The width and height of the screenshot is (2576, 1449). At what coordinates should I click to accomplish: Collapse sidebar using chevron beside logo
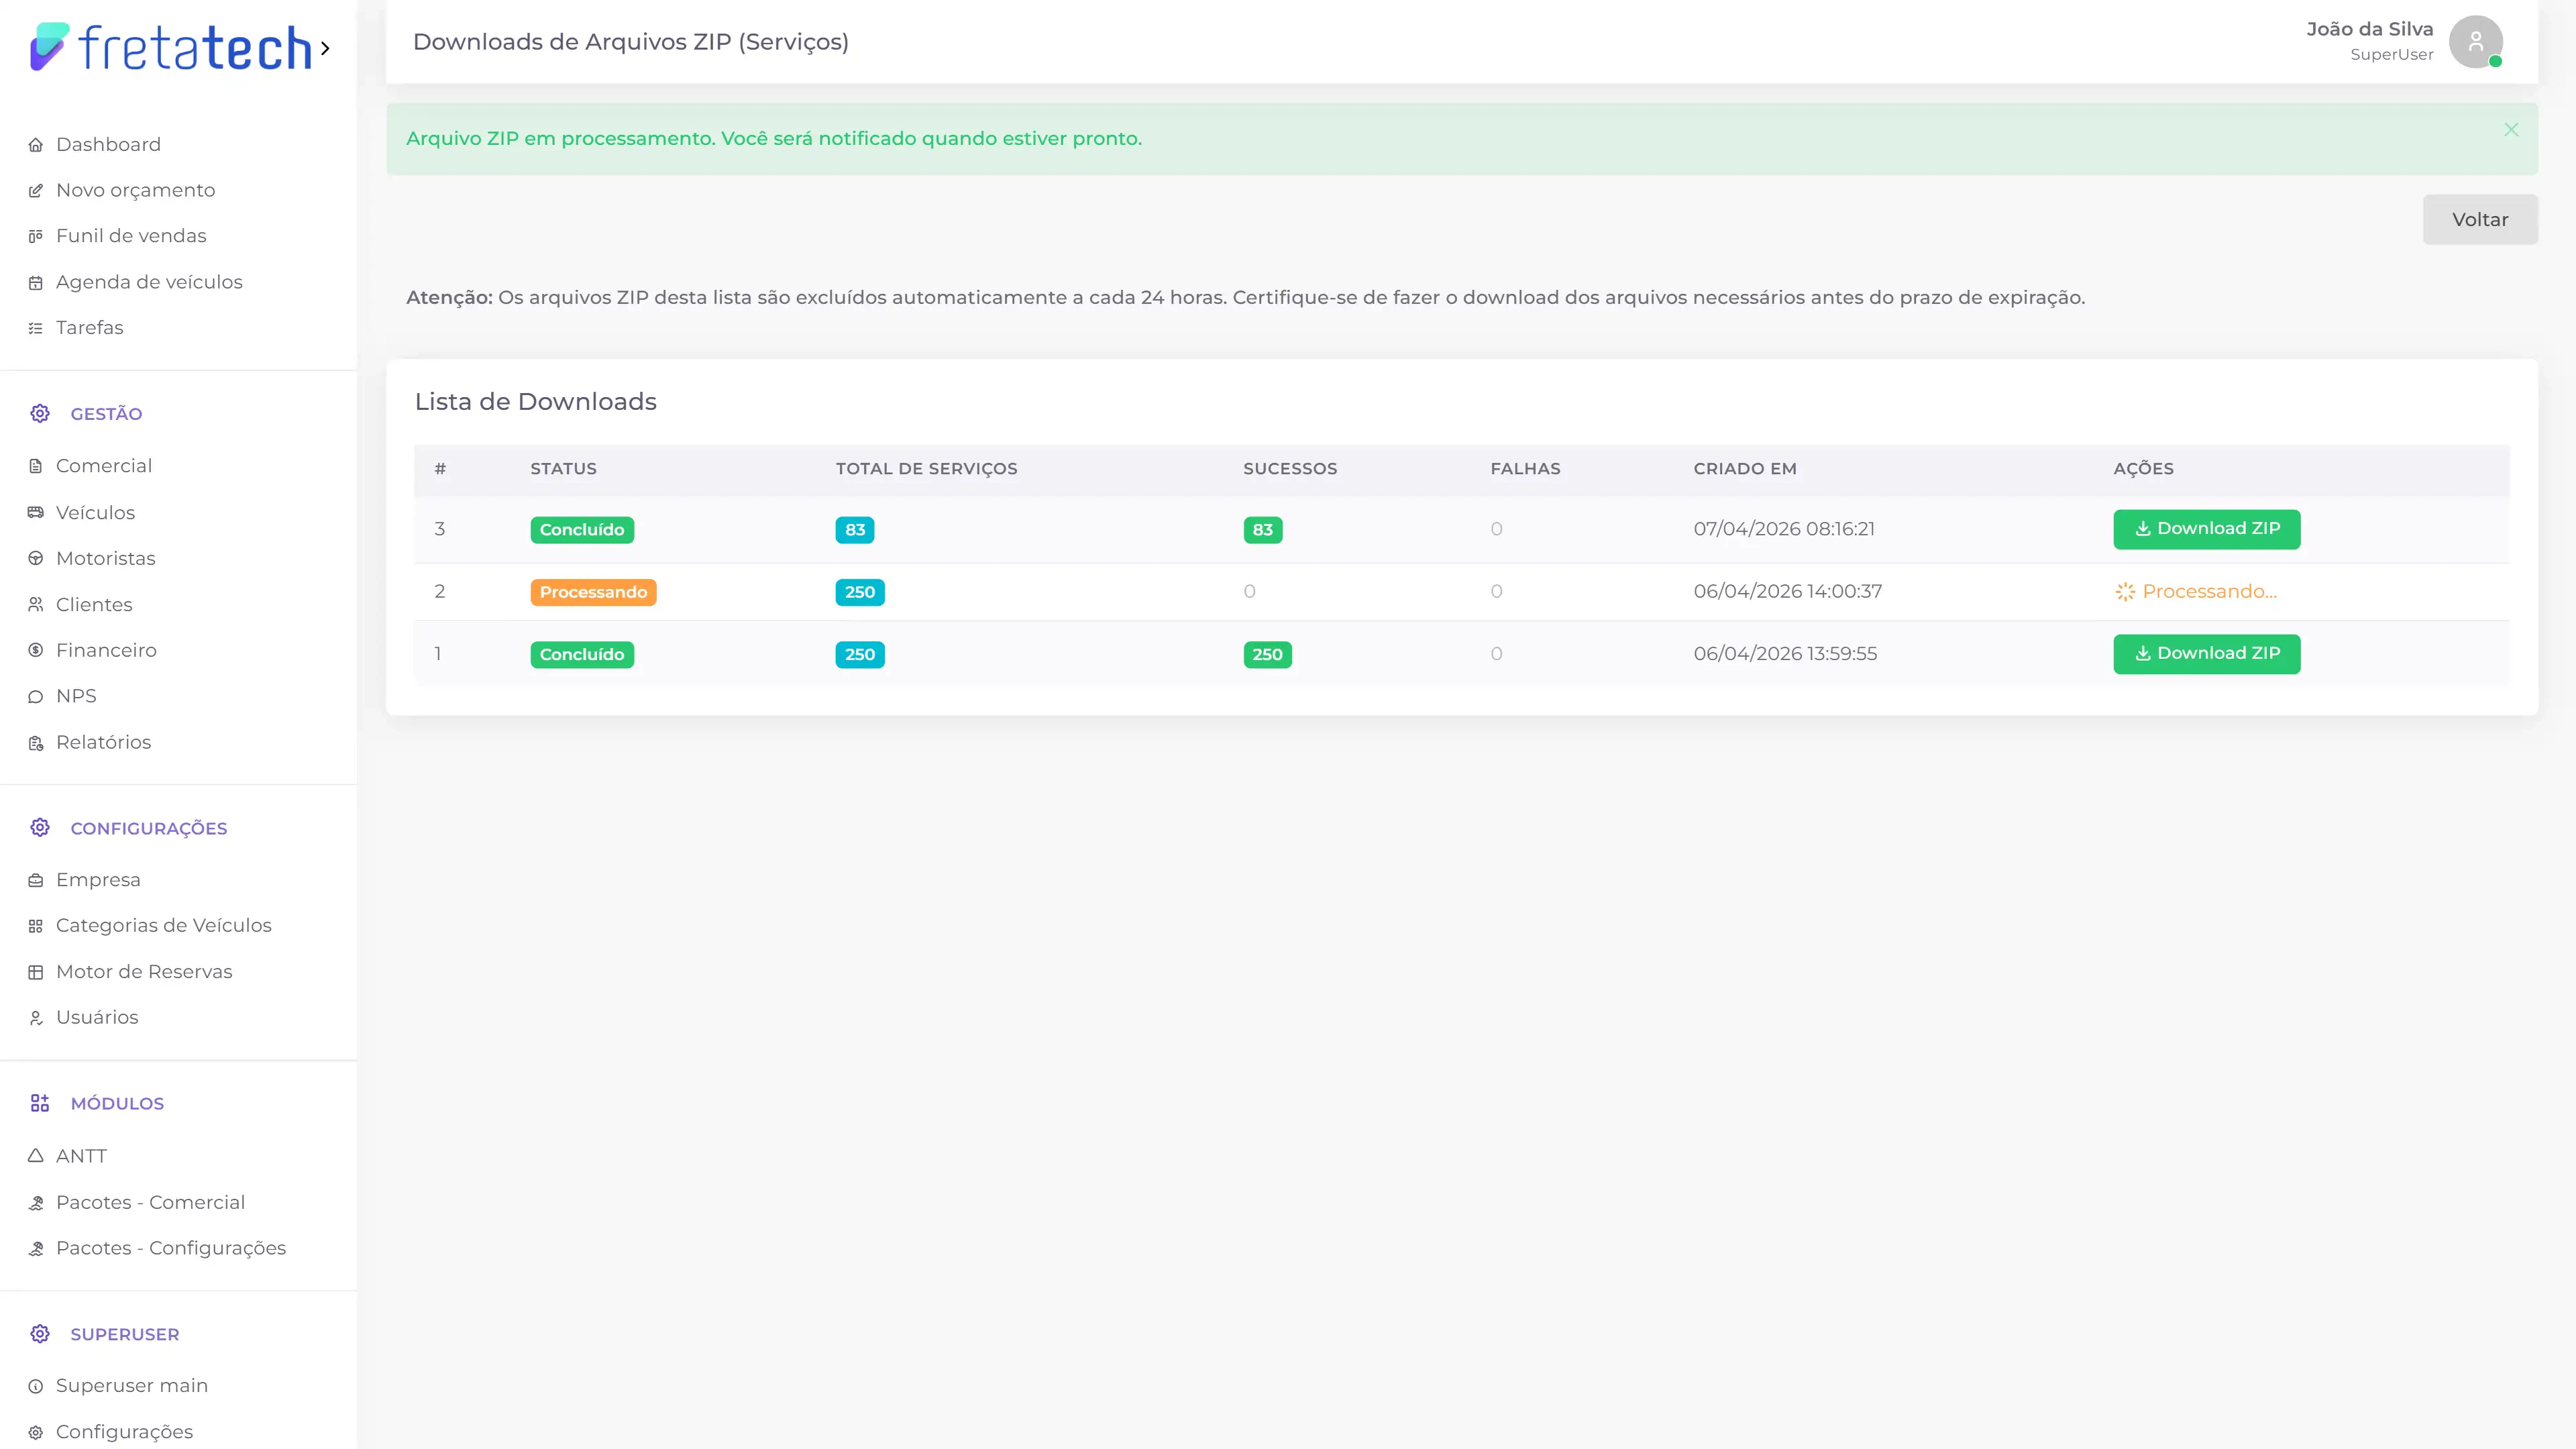pyautogui.click(x=325, y=48)
